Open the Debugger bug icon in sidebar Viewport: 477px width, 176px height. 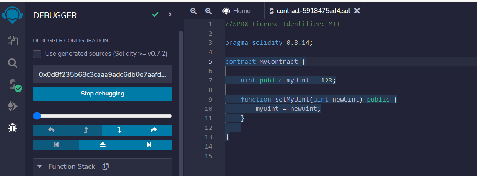point(13,128)
